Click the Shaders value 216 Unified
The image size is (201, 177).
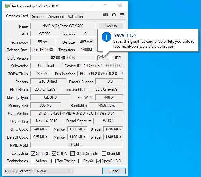click(48, 81)
